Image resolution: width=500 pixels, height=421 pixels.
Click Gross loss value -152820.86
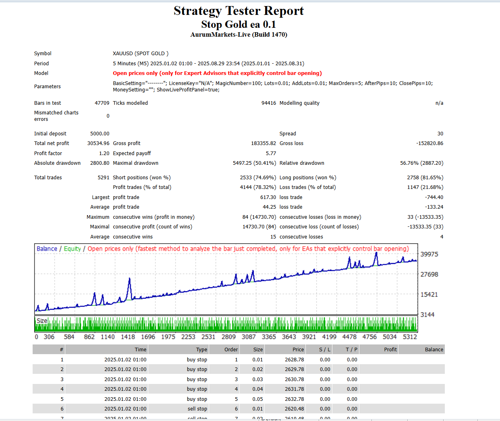430,143
